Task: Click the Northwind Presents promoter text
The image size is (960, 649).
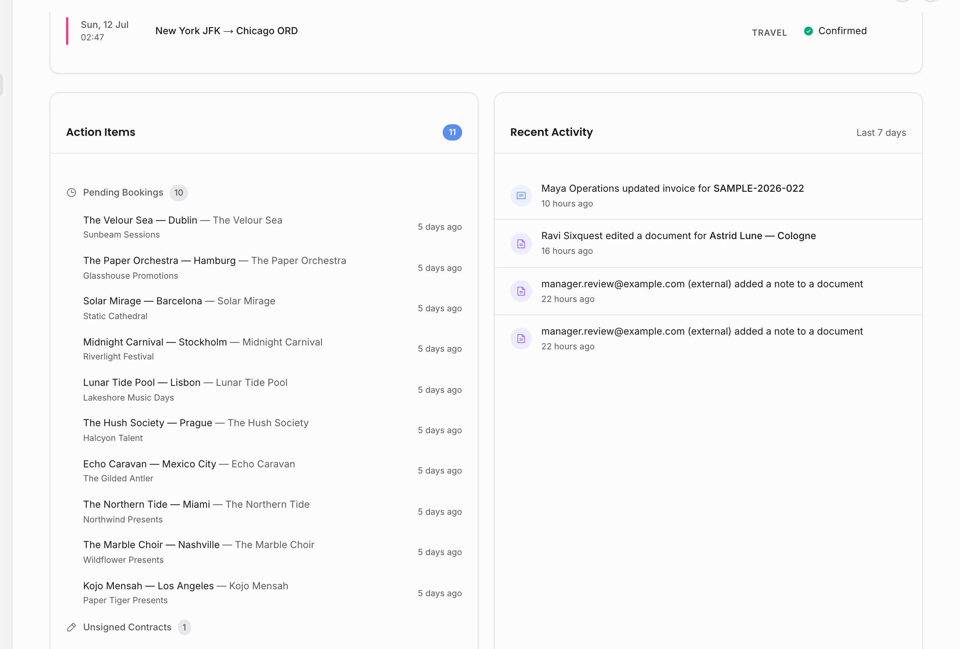Action: tap(123, 519)
